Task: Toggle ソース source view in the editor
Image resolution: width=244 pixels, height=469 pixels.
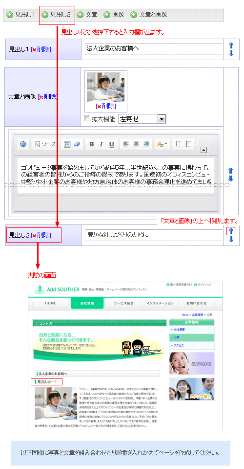Action: [45, 144]
